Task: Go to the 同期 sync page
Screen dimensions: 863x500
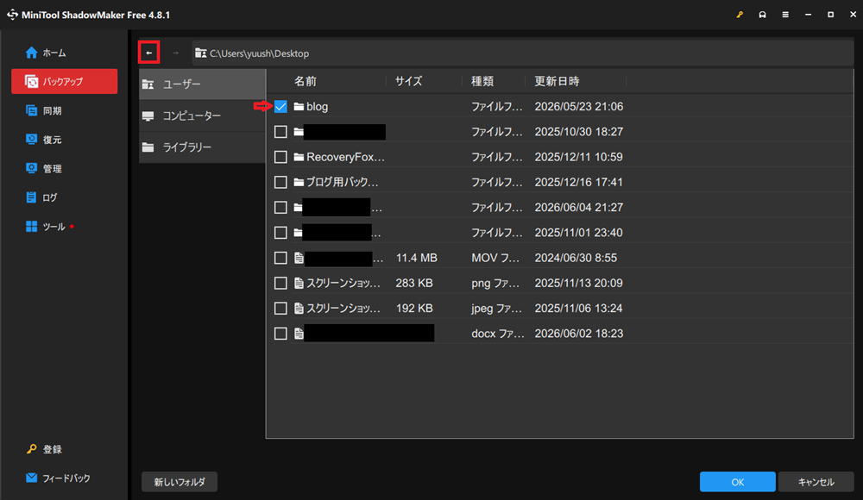Action: coord(65,110)
